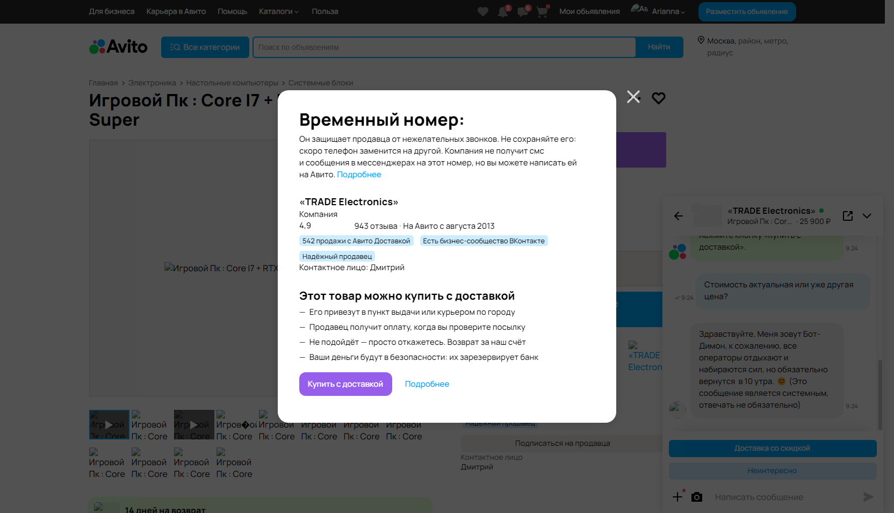Open Для бизнеса in top menu

pos(112,11)
